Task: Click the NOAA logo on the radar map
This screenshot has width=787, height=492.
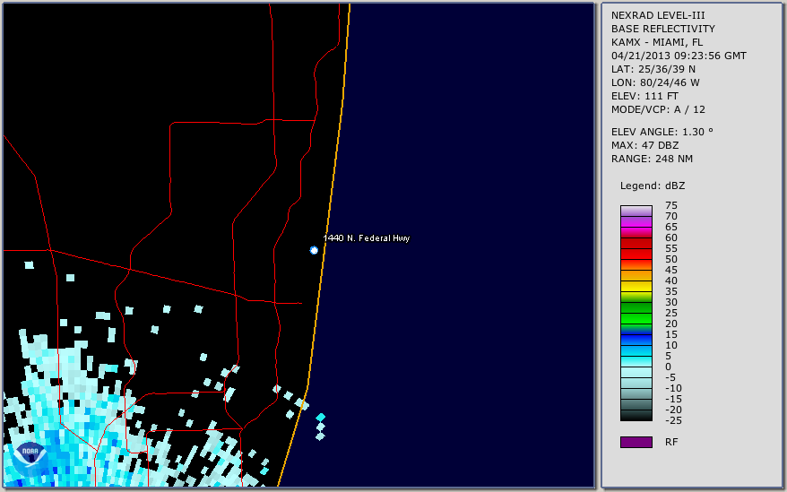Action: [x=30, y=459]
